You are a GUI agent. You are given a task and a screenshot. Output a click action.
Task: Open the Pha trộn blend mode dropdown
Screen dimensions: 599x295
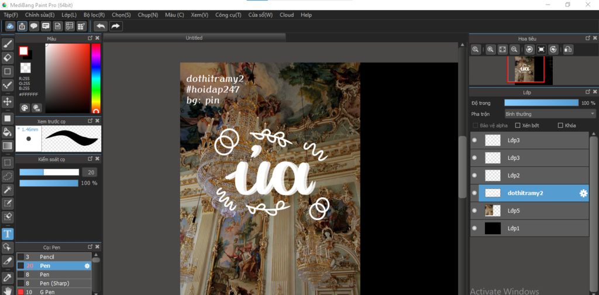[x=550, y=114]
